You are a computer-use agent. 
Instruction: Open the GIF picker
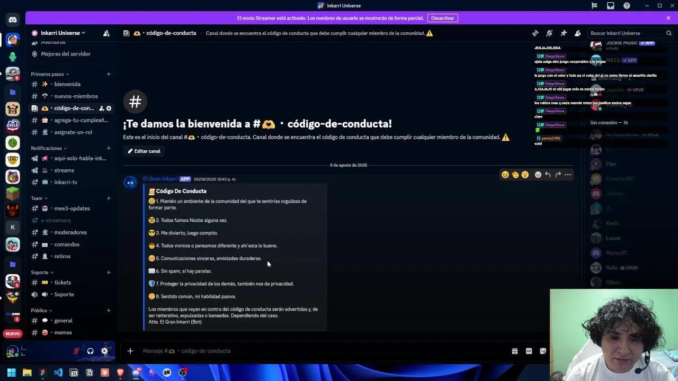click(529, 351)
